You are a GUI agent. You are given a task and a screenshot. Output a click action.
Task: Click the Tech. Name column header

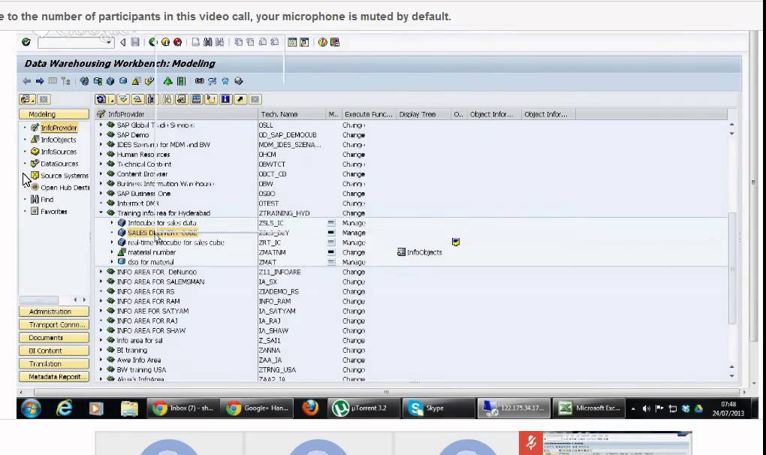pyautogui.click(x=291, y=114)
